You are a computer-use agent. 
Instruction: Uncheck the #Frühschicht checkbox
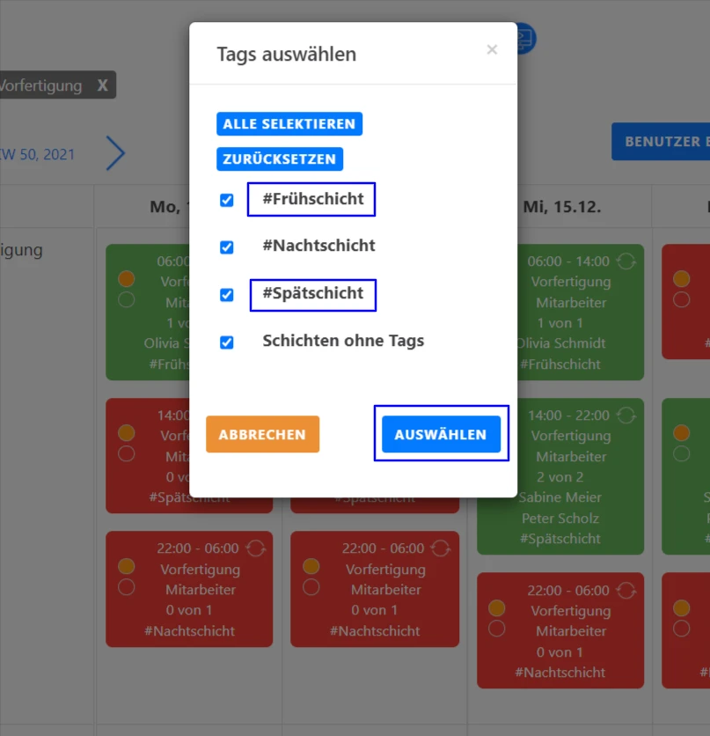226,200
